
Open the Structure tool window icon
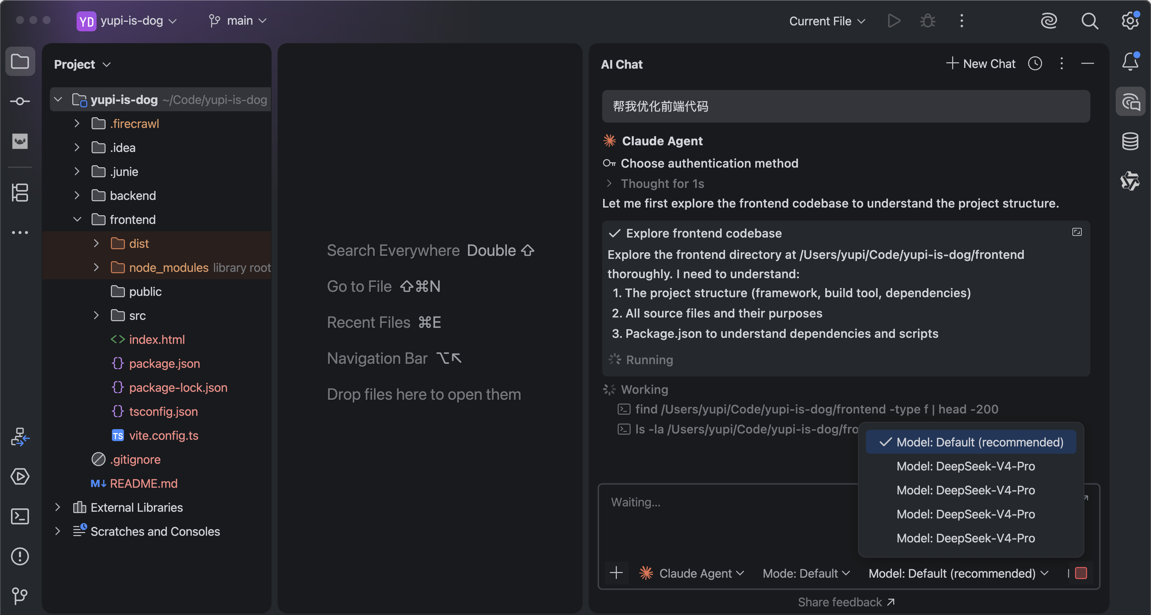[20, 193]
